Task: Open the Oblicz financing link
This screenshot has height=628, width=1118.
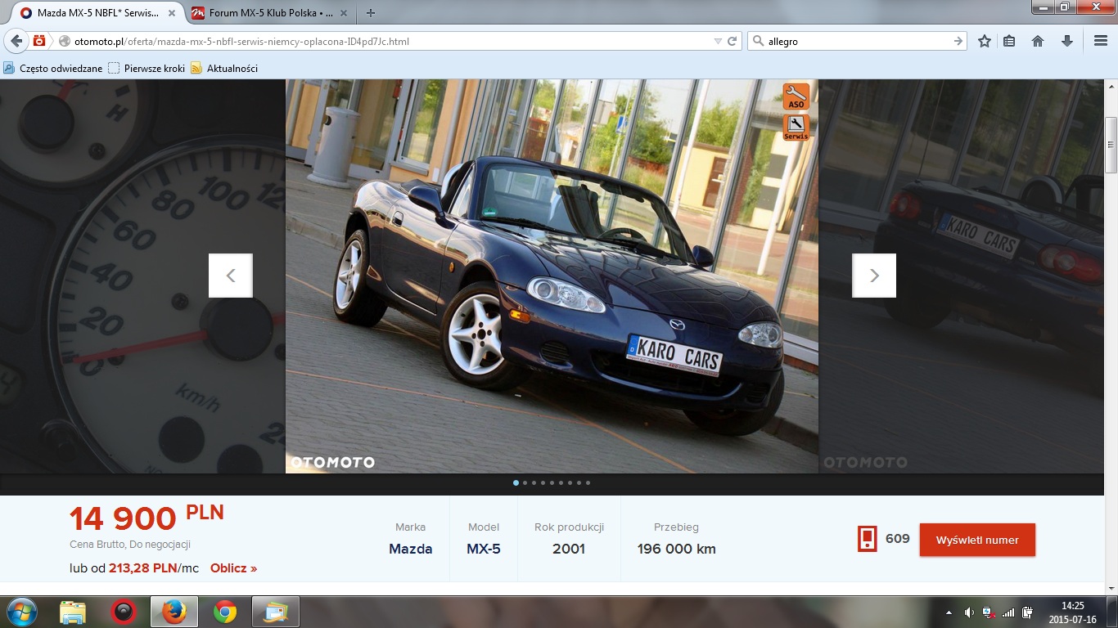Action: pyautogui.click(x=234, y=567)
